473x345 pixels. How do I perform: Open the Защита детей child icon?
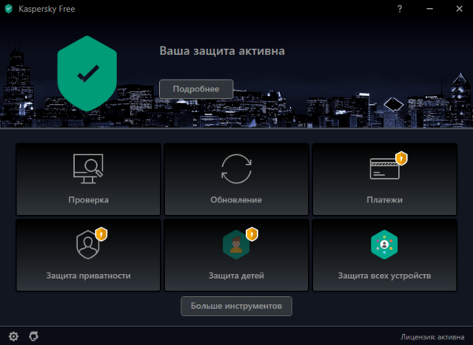pos(236,245)
